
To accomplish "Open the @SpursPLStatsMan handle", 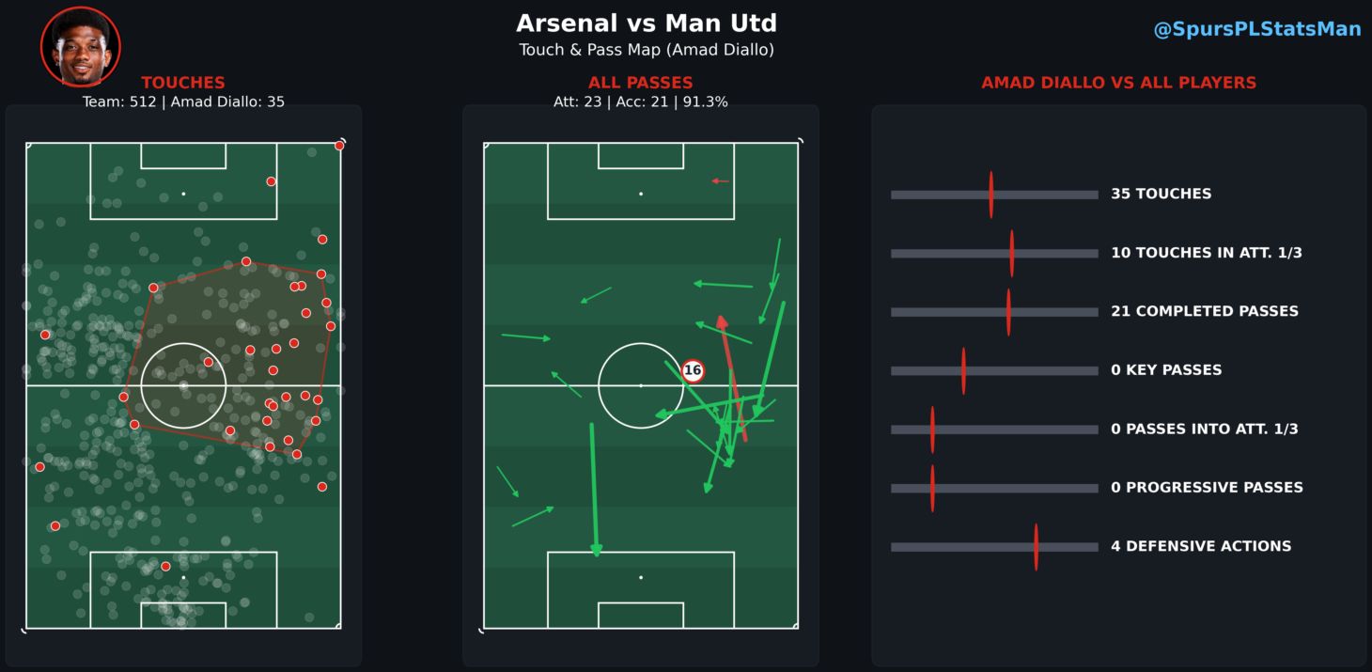I will click(1256, 29).
